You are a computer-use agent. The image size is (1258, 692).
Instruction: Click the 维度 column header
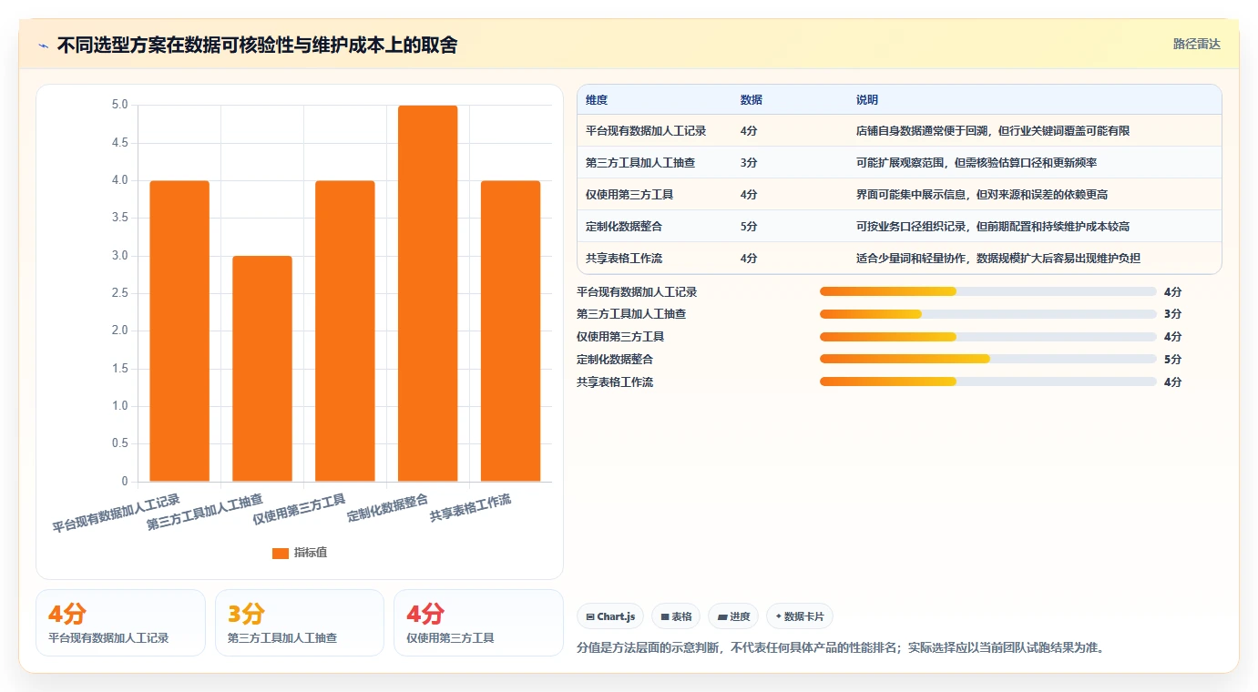point(597,100)
